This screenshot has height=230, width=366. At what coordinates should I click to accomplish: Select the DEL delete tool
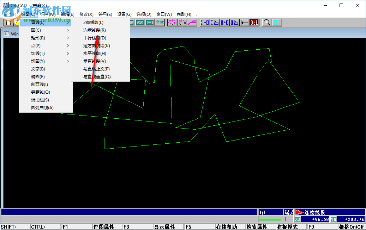[253, 23]
